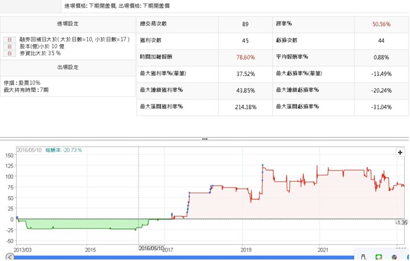Click the 時間加權報酬 value 78.60%
The image size is (410, 261).
coord(245,57)
